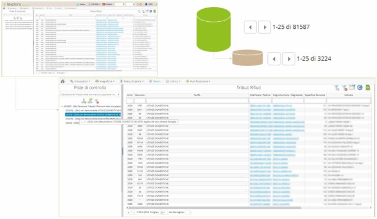
Task: Click the Tariffa column header
Action: point(197,95)
